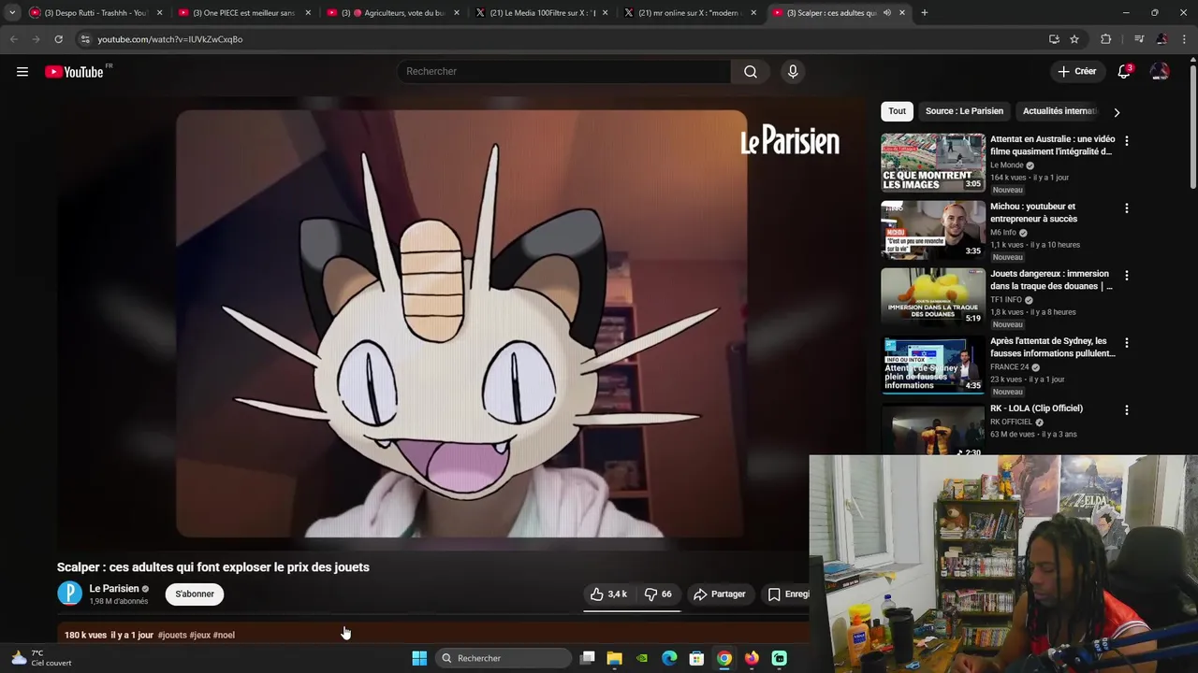
Task: Go to the YouTube home logo
Action: pyautogui.click(x=75, y=72)
